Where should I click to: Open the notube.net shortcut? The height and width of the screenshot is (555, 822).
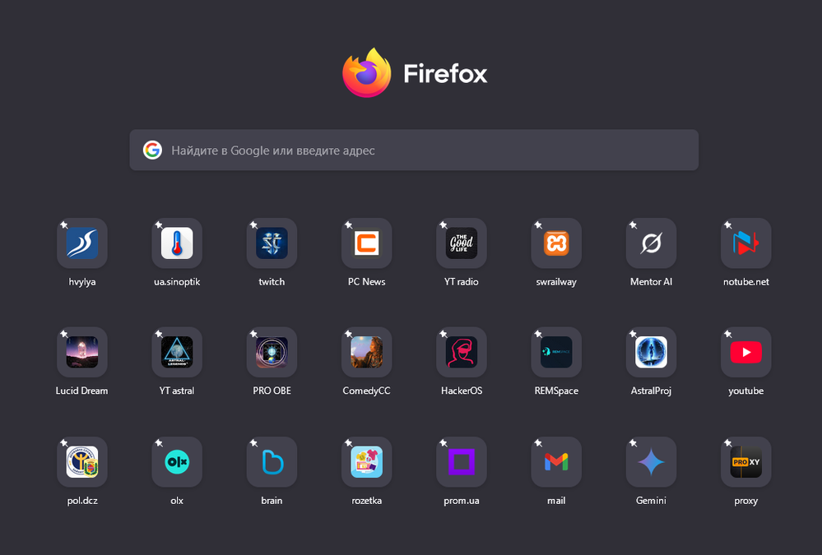point(745,243)
